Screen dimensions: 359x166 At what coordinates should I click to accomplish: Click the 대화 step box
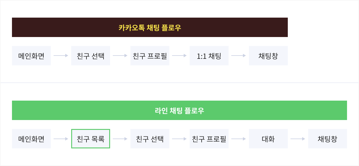[x=268, y=139]
